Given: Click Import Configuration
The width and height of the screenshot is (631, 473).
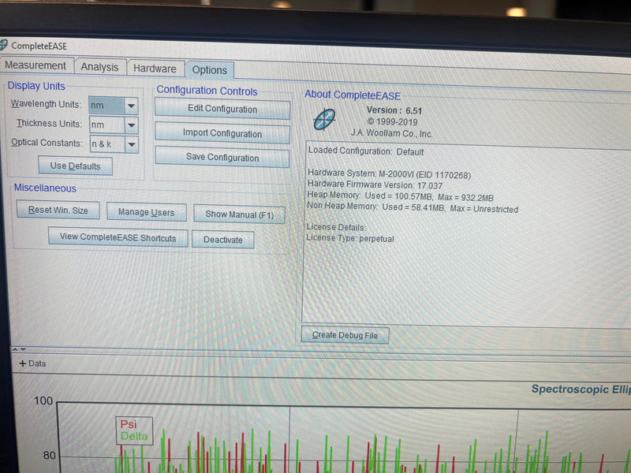Looking at the screenshot, I should (x=222, y=133).
